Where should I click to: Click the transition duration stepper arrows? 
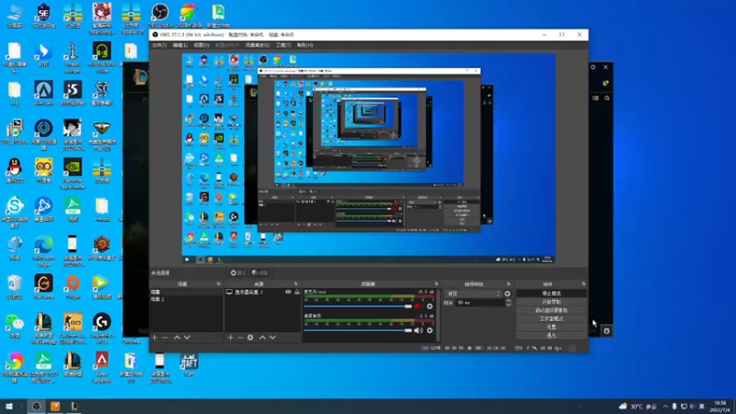[x=508, y=303]
